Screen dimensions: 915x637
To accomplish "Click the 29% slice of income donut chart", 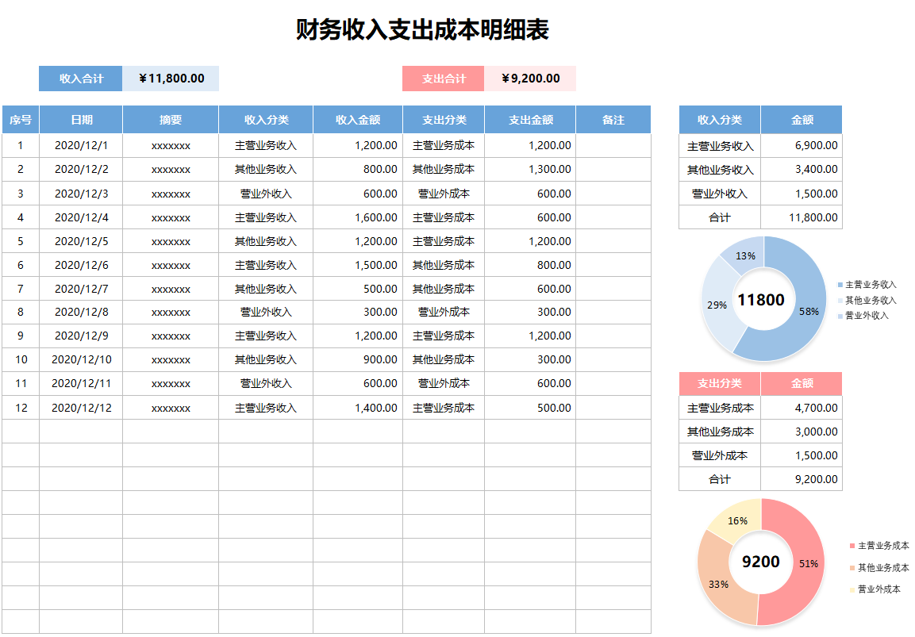I will pos(717,305).
